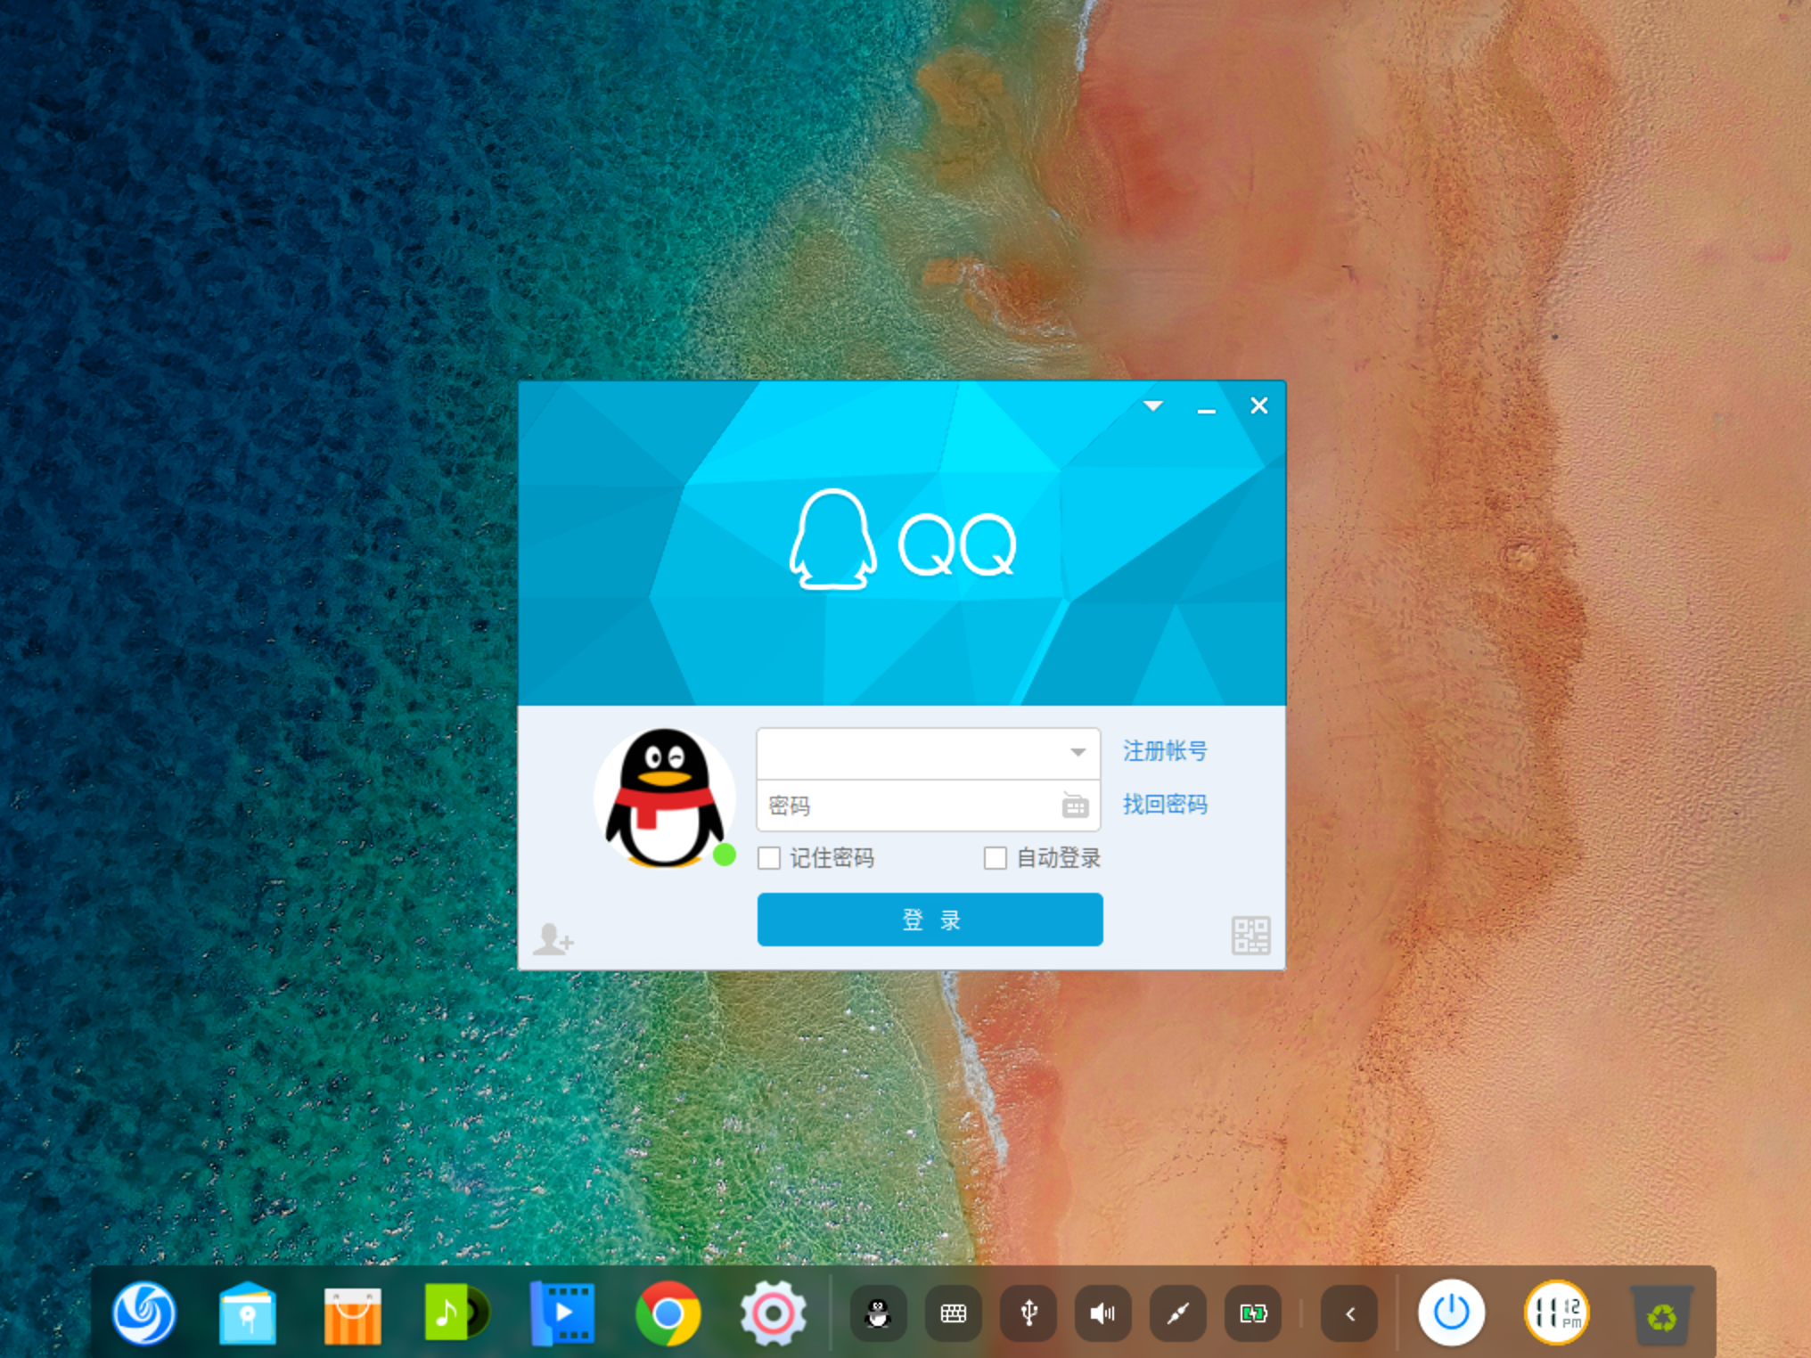The height and width of the screenshot is (1358, 1811).
Task: Collapse the dock tray with chevron arrow
Action: (1350, 1313)
